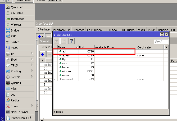
Task: Select the ssh service row
Action: pyautogui.click(x=111, y=63)
